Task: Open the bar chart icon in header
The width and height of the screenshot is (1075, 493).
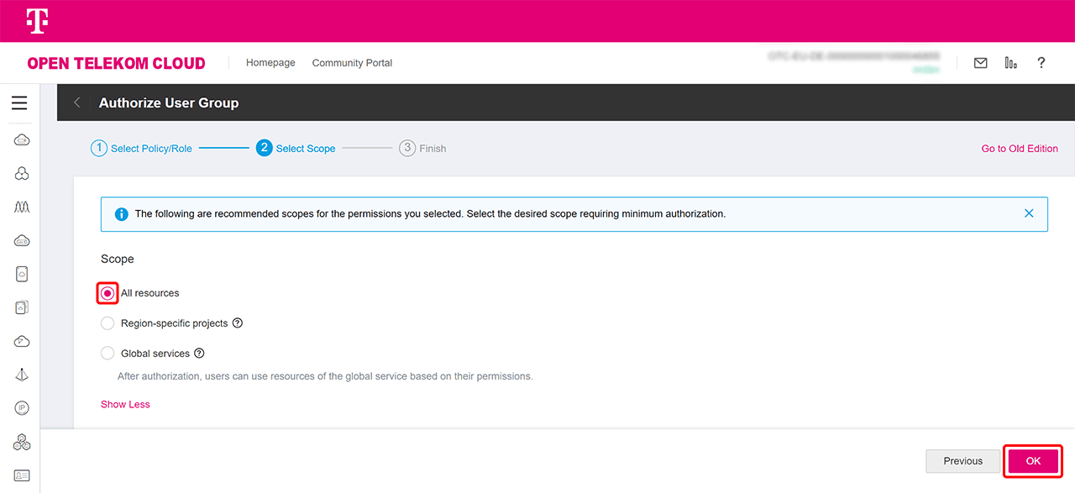Action: coord(1010,63)
